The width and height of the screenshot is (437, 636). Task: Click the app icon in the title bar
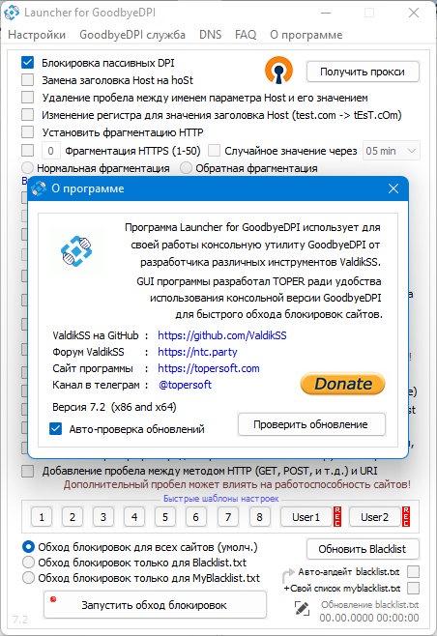point(12,13)
